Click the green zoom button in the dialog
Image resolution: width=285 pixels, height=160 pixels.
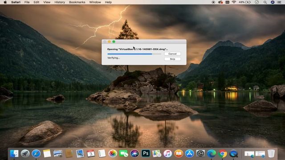(114, 42)
